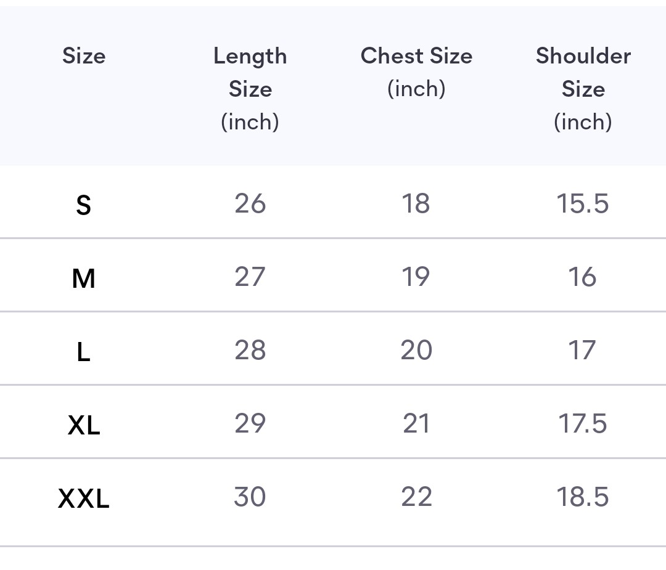Select shoulder value 16 for size M
The image size is (666, 570).
pos(582,277)
